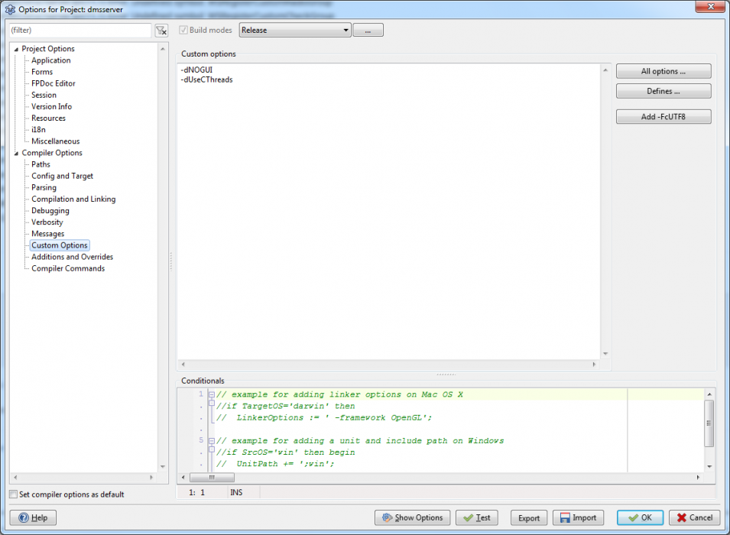Viewport: 730px width, 535px height.
Task: Click the "//if SrcOS='win' then begin" line
Action: point(285,452)
